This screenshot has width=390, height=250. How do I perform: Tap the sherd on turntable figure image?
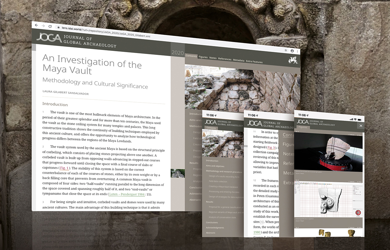tap(329, 152)
